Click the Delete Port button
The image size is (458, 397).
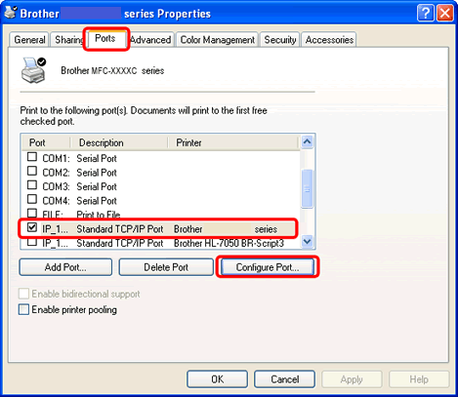point(166,267)
